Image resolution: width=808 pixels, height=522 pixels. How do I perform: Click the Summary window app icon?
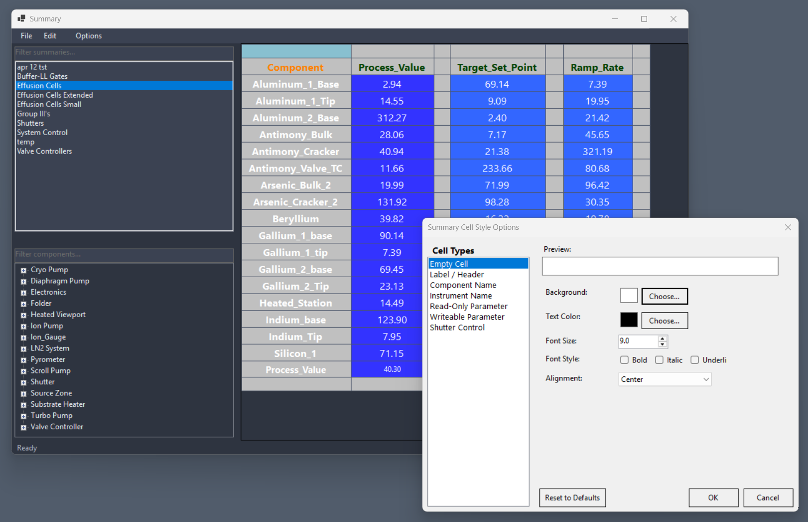[x=21, y=18]
